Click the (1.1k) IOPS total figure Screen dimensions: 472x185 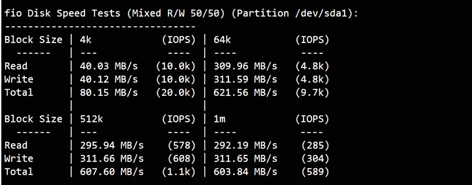click(x=179, y=172)
